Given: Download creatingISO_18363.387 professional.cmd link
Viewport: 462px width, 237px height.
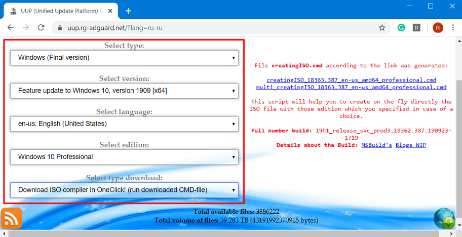Looking at the screenshot, I should click(351, 80).
